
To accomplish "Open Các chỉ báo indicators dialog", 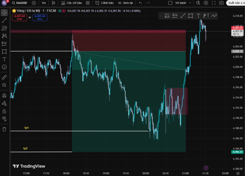I will [x=71, y=3].
